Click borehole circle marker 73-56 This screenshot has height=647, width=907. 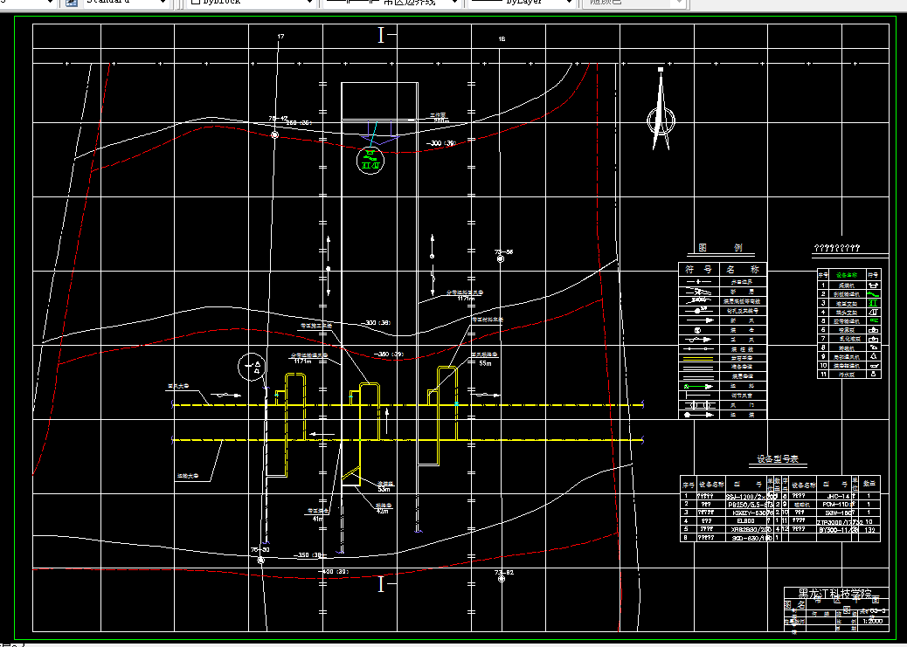point(501,259)
